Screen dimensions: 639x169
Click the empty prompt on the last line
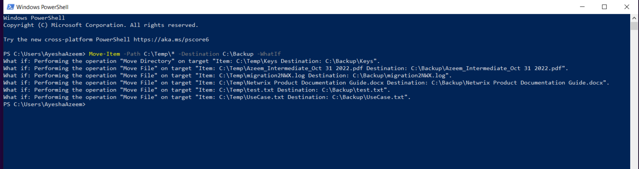click(45, 104)
